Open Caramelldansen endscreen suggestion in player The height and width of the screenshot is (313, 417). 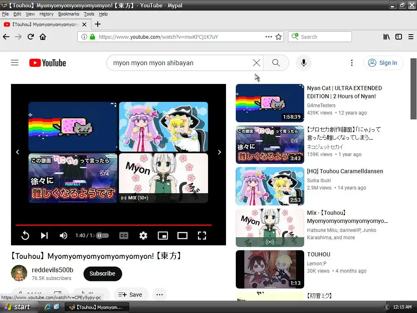[x=163, y=127]
